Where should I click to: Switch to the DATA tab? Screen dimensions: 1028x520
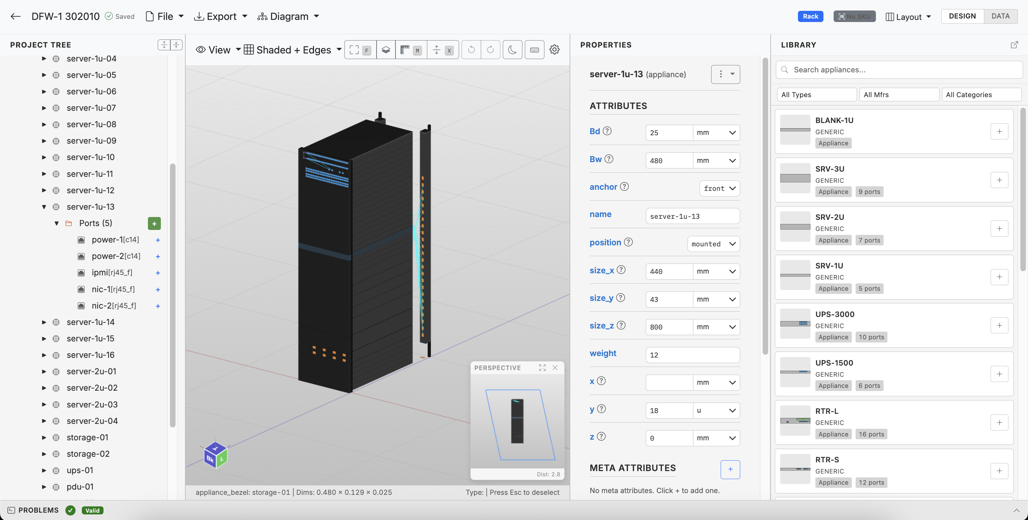[x=1001, y=16]
